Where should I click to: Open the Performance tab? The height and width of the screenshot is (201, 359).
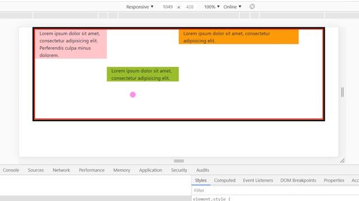91,170
